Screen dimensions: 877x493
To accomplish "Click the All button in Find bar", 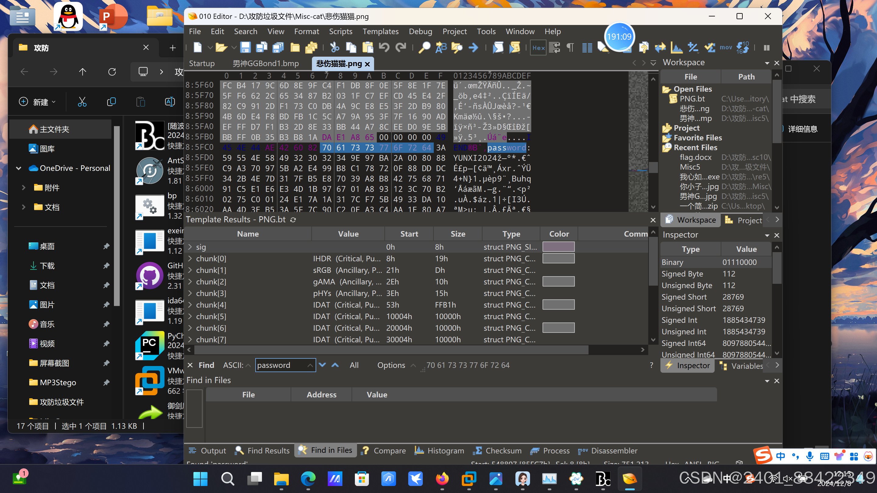I will tap(354, 365).
